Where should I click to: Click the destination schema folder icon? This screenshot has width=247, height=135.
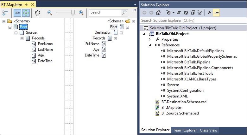pos(128,21)
